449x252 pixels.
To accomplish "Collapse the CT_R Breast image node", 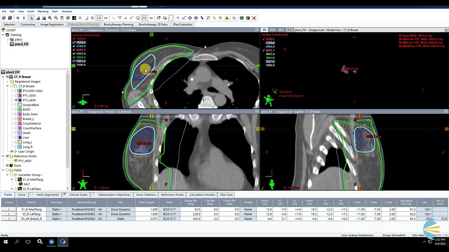I will (x=3, y=77).
